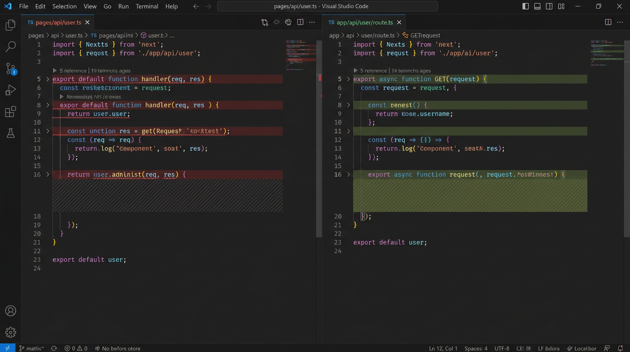Image resolution: width=630 pixels, height=352 pixels.
Task: Click the matlis branch in status bar
Action: 32,348
